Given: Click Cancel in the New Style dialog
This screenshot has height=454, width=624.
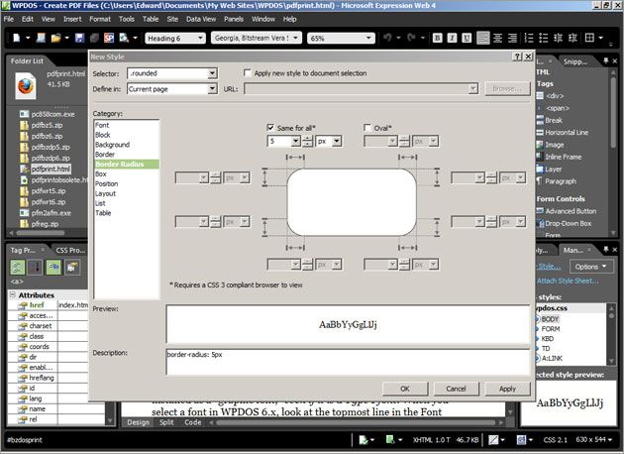Looking at the screenshot, I should [x=456, y=389].
